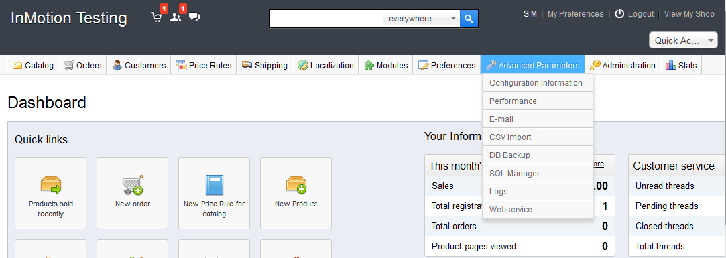
Task: Open the Price Rules menu
Action: pyautogui.click(x=204, y=65)
